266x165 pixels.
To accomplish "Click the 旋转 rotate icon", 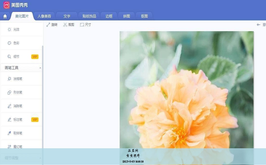I will tap(48, 25).
